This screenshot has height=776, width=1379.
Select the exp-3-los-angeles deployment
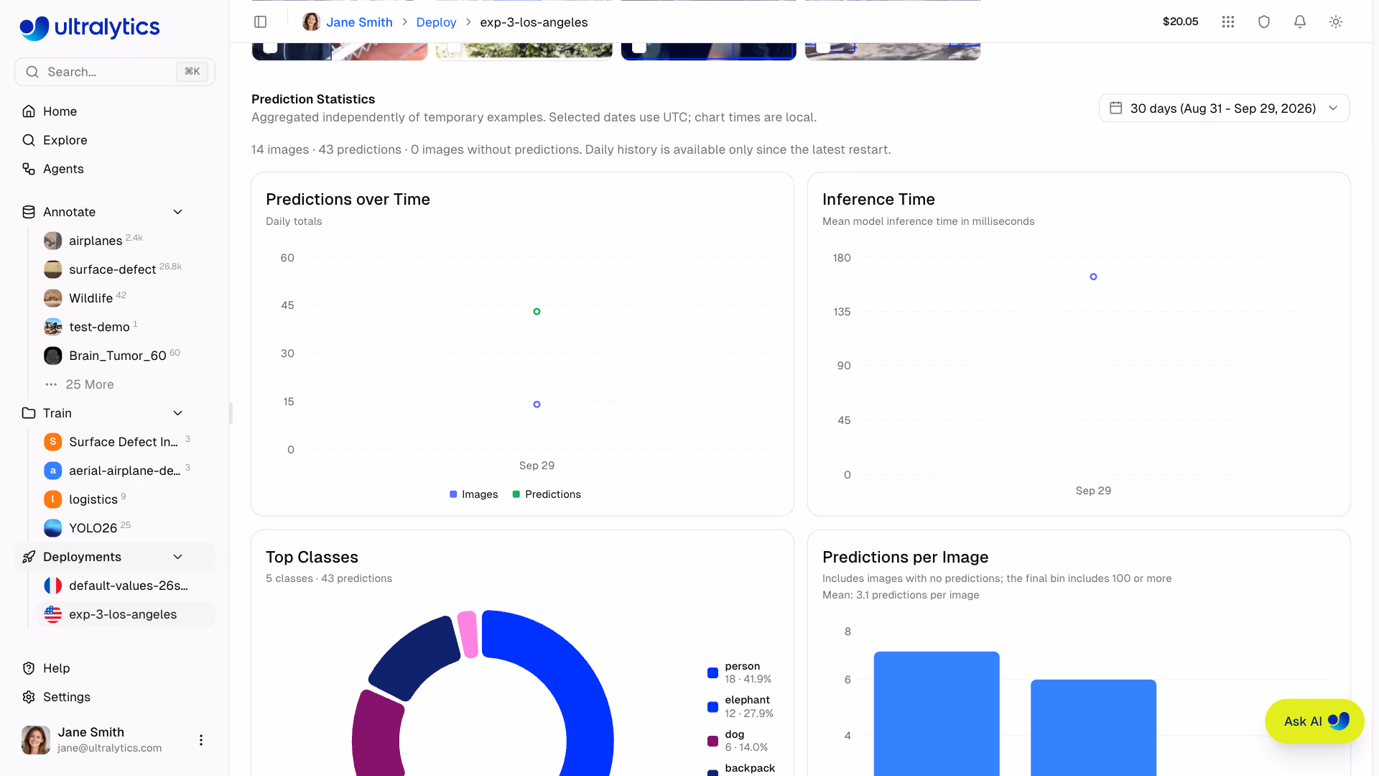coord(126,614)
